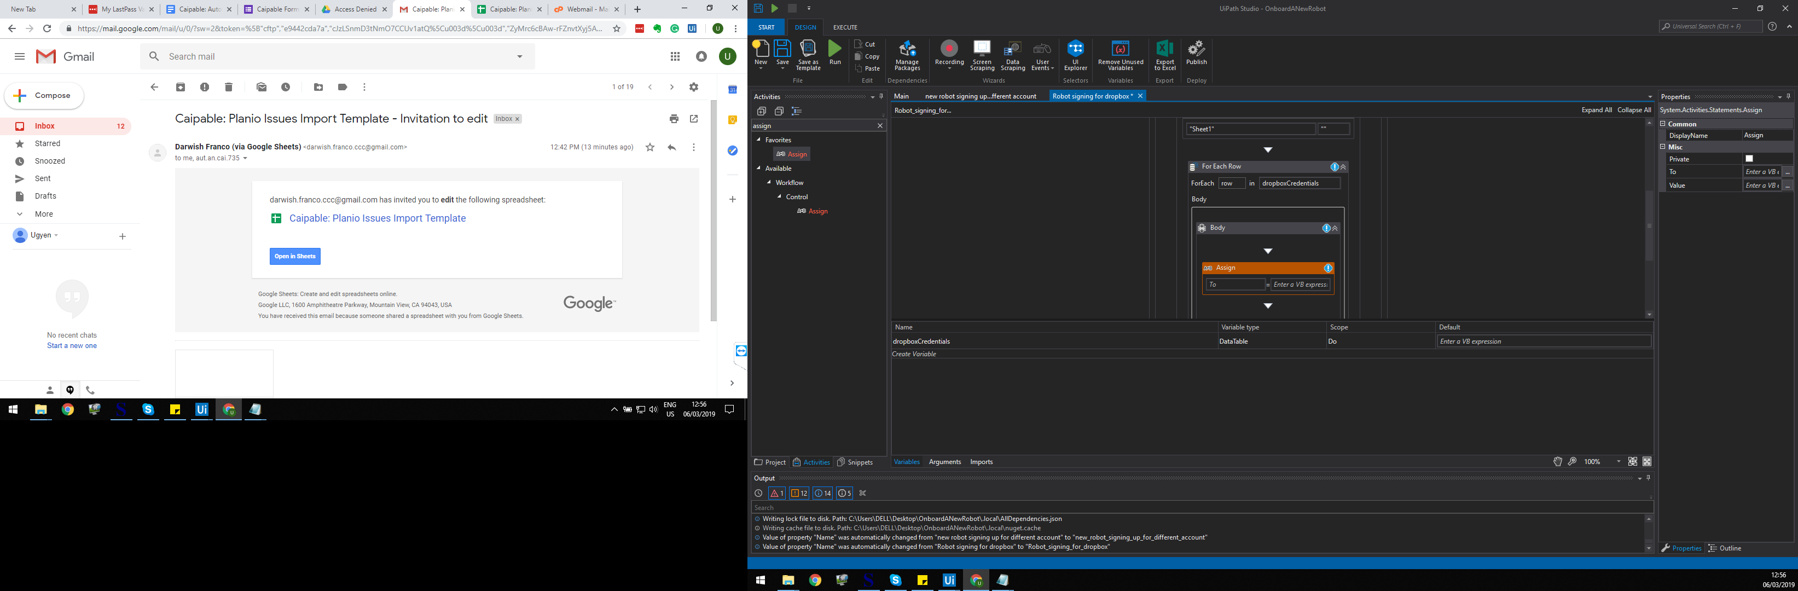This screenshot has width=1798, height=591.
Task: Mark Gmail message as unread
Action: [262, 87]
